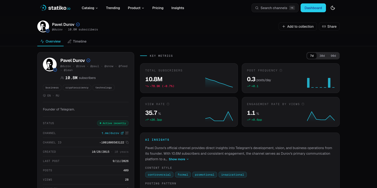Click the external link icon beside t.me/durov
377x188 pixels.
point(122,133)
